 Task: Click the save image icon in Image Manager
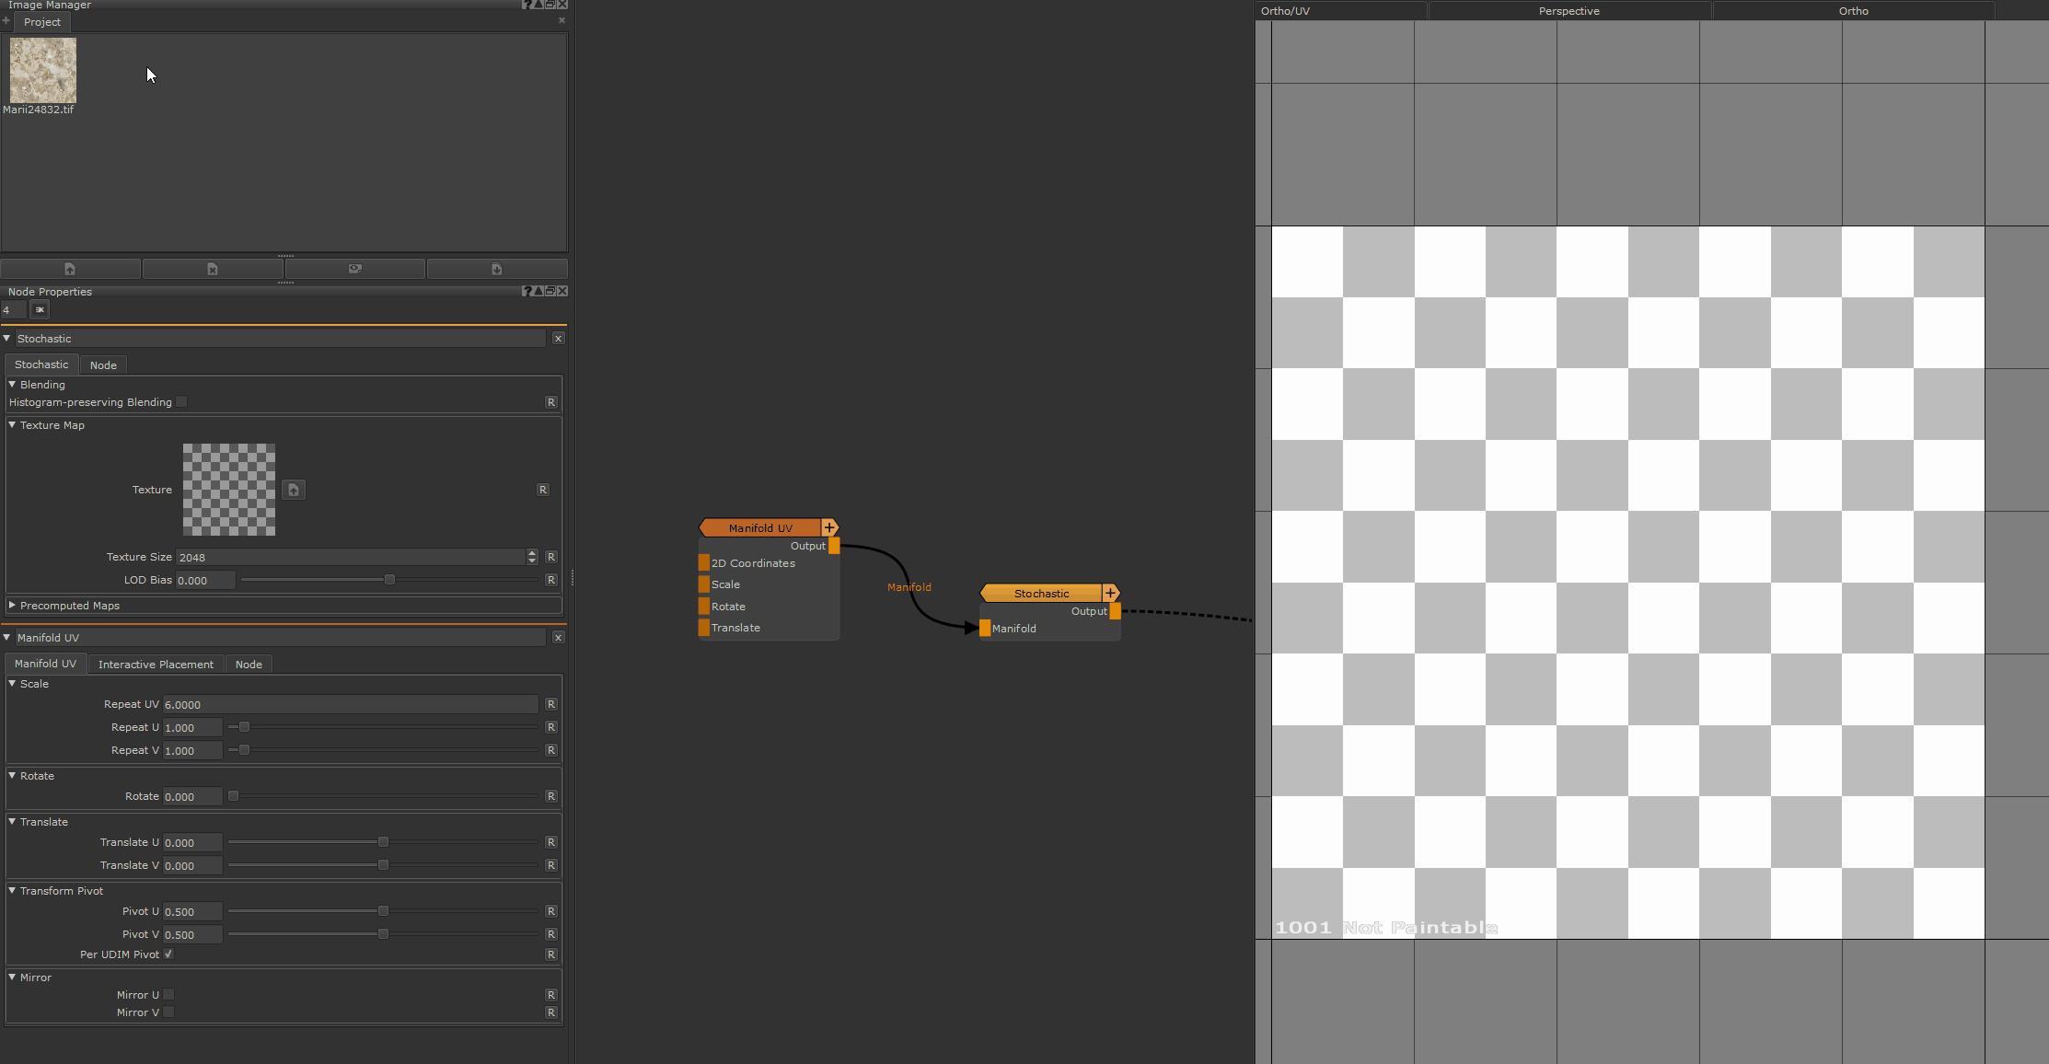click(x=494, y=269)
